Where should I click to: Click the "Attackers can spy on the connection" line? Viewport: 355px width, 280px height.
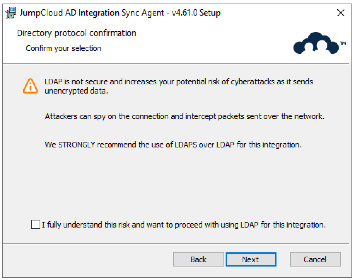(x=185, y=116)
